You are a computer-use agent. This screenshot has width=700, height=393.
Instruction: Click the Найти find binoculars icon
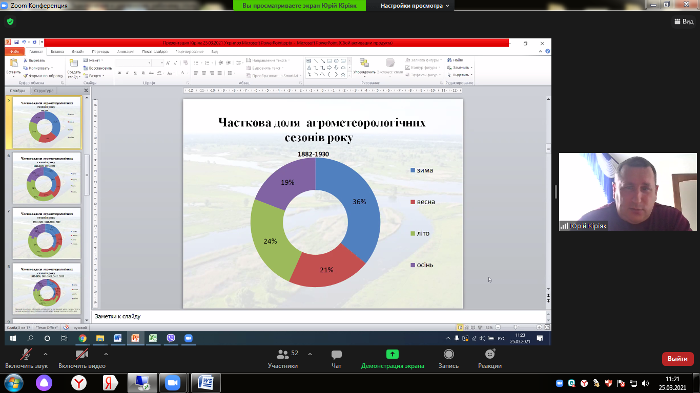tap(449, 60)
